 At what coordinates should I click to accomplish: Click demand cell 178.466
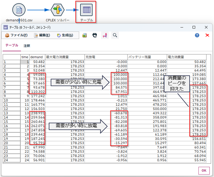pos(37,100)
